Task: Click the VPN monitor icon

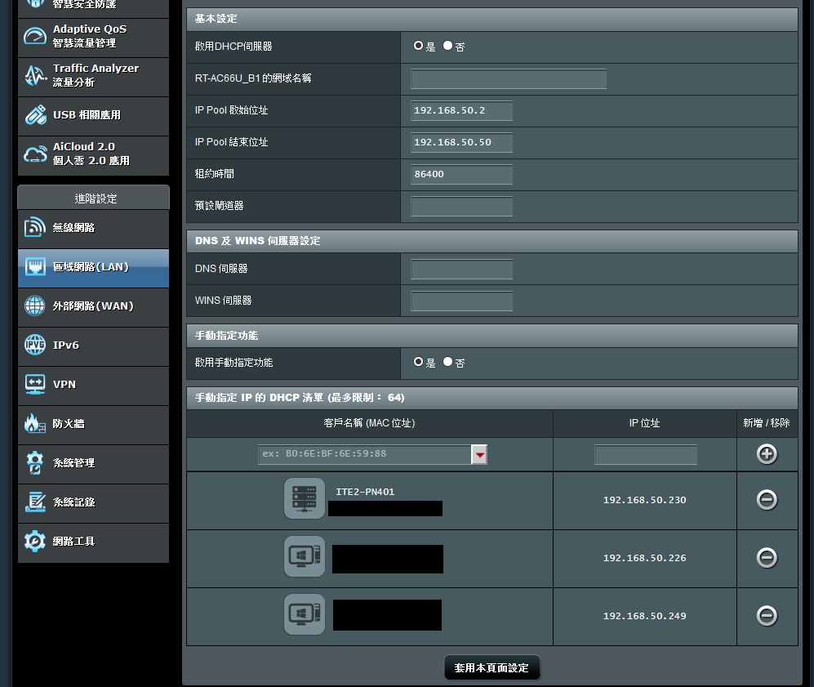Action: [x=35, y=384]
